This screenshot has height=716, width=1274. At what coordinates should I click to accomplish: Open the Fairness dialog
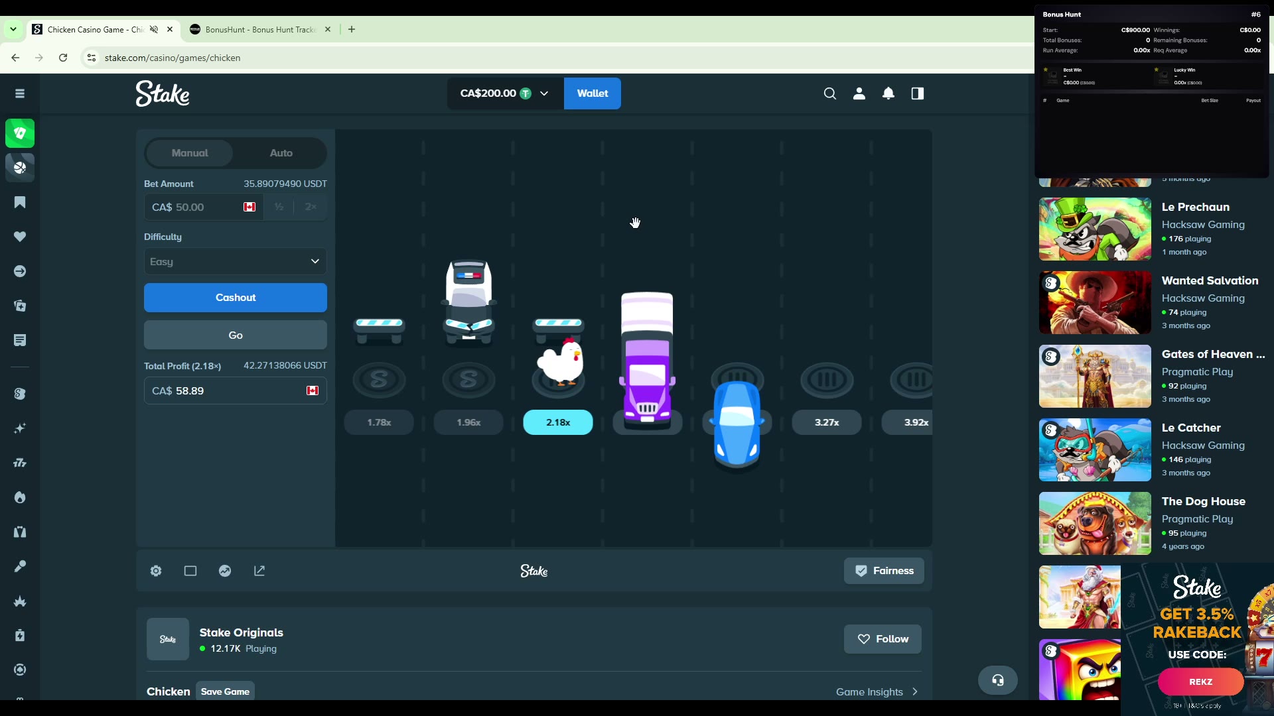(x=884, y=571)
